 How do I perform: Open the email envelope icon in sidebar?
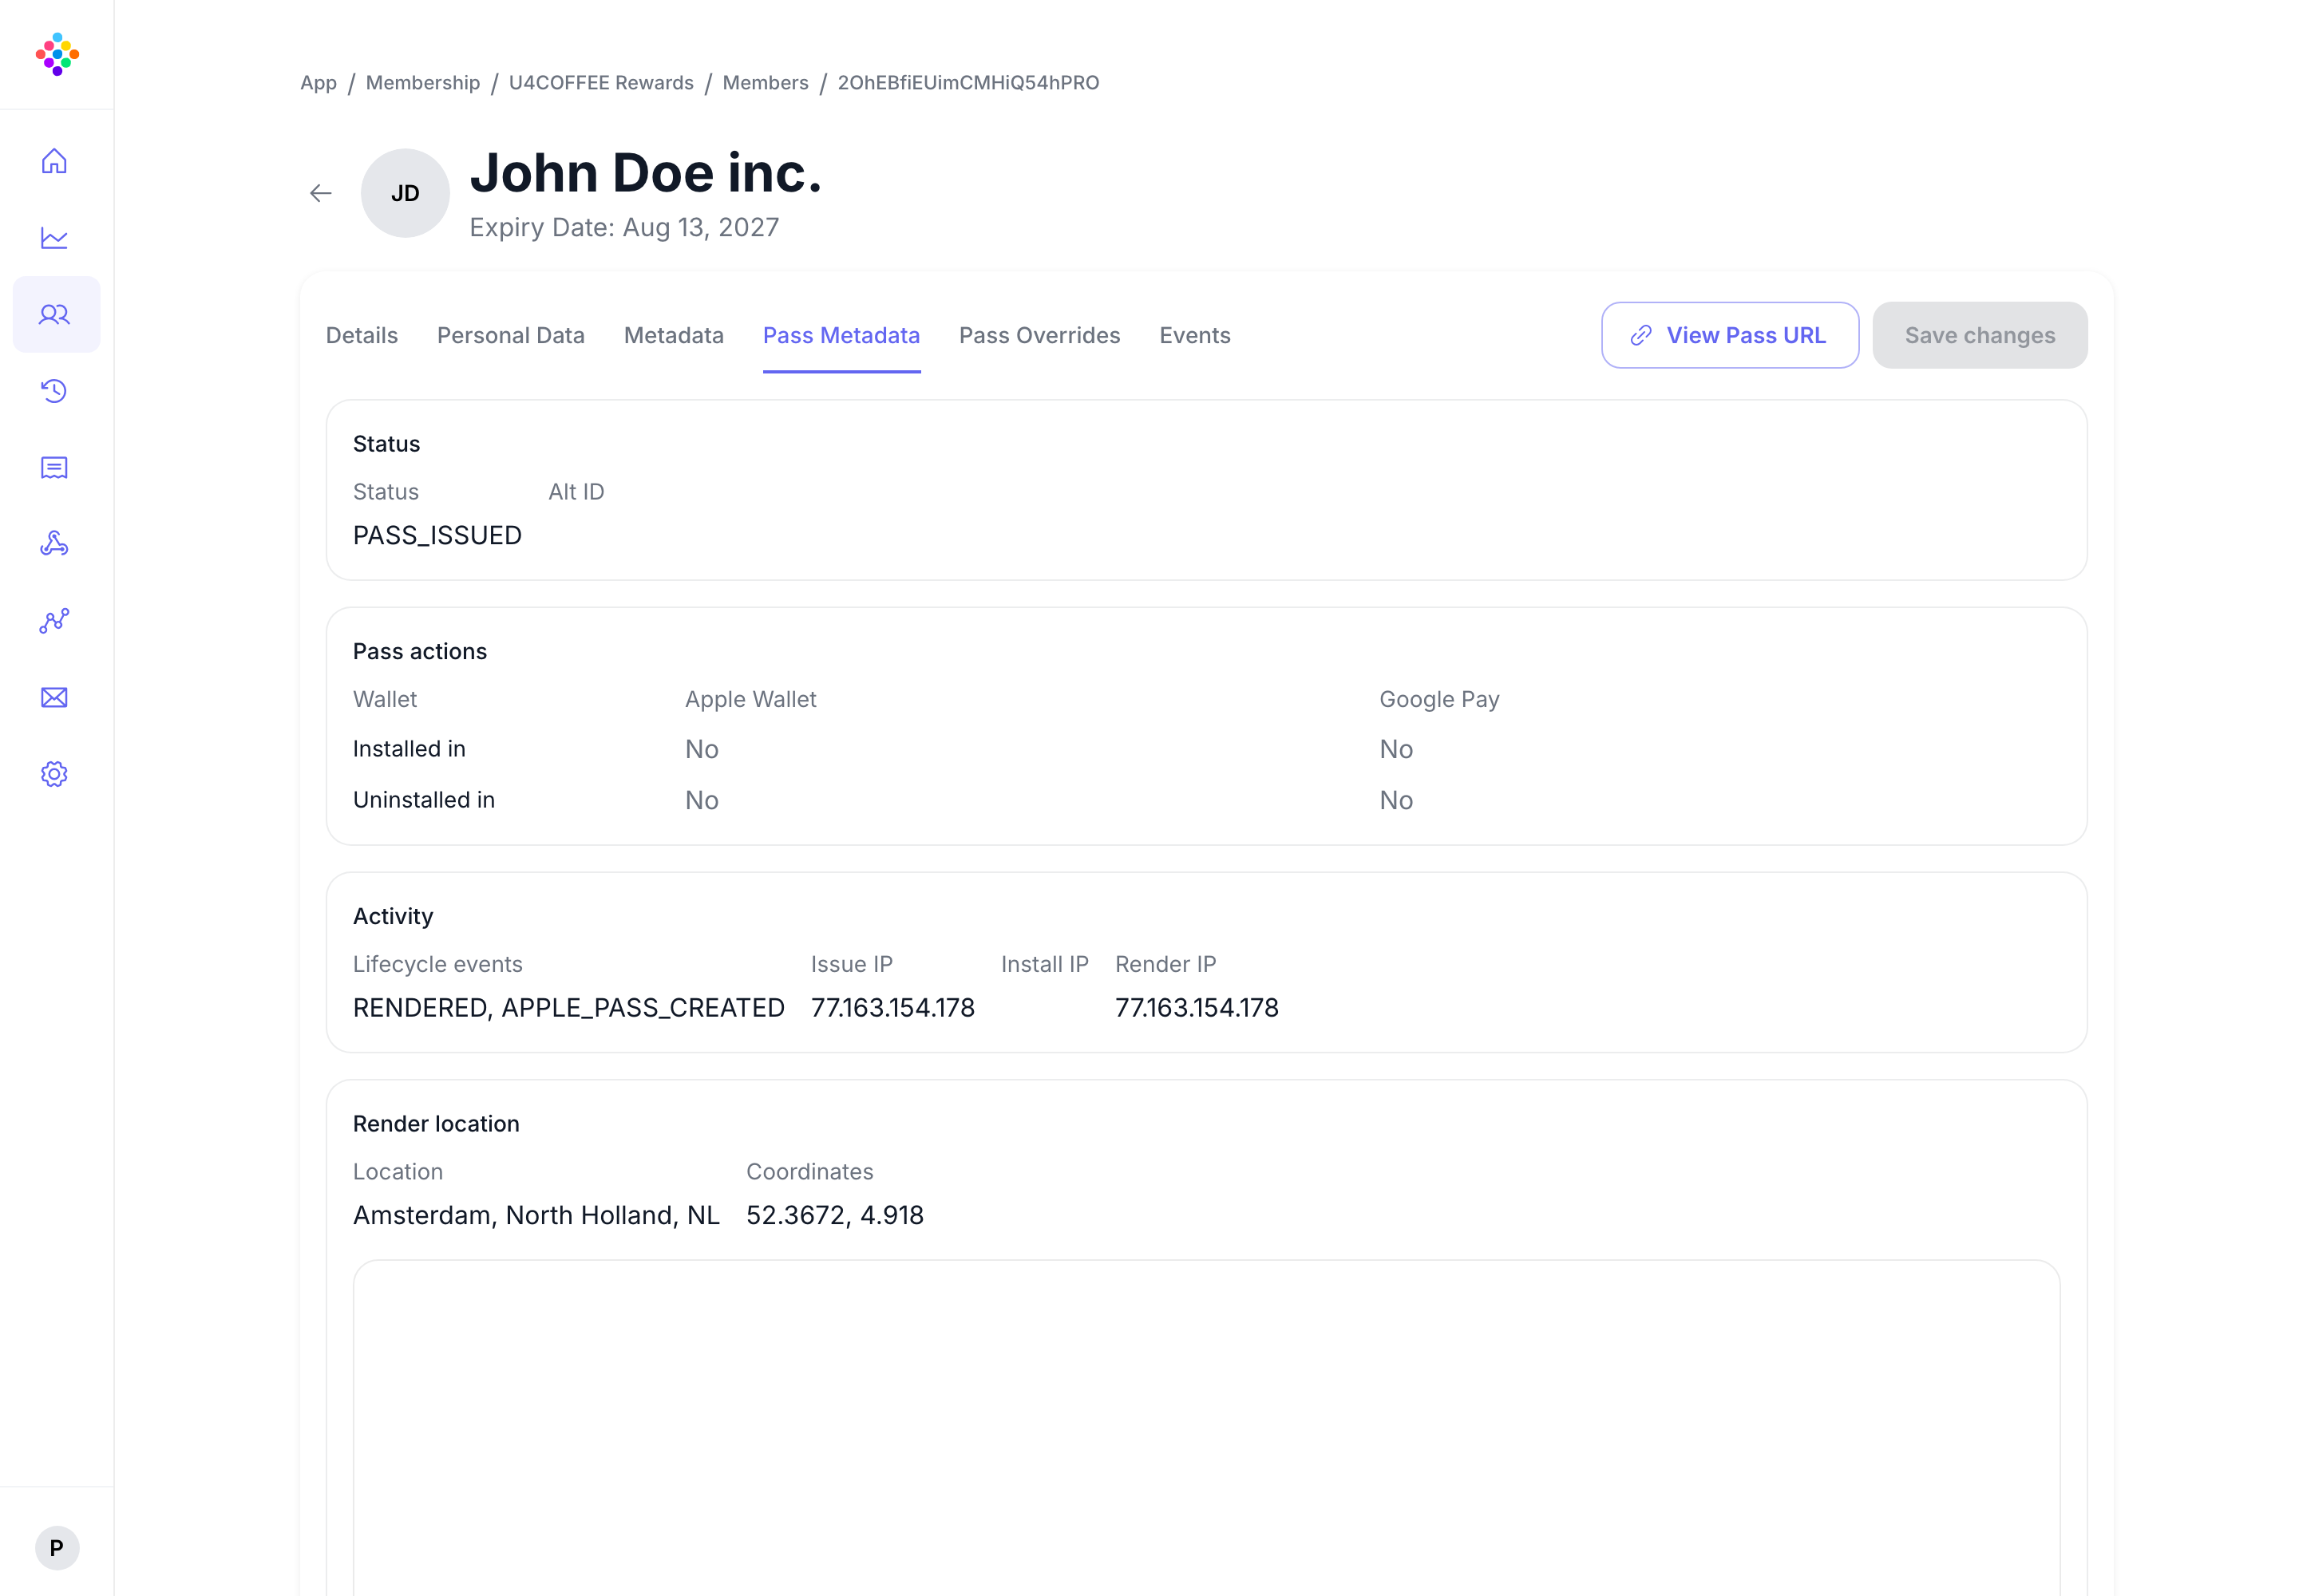pyautogui.click(x=54, y=697)
